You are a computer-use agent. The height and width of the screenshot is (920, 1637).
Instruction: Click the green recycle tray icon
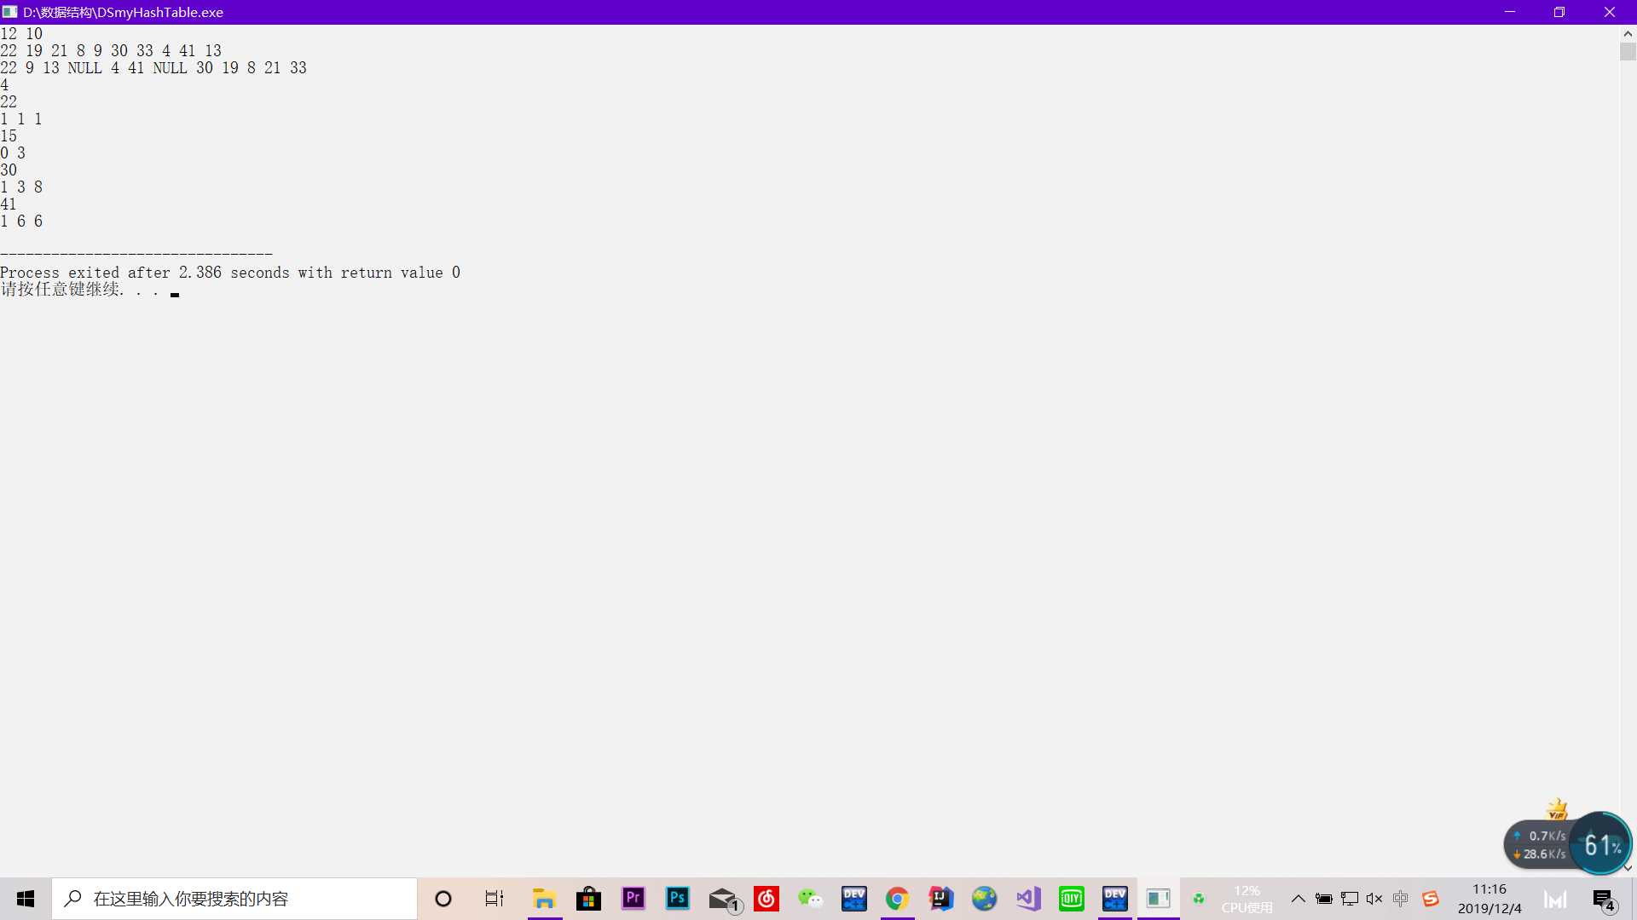point(1199,899)
